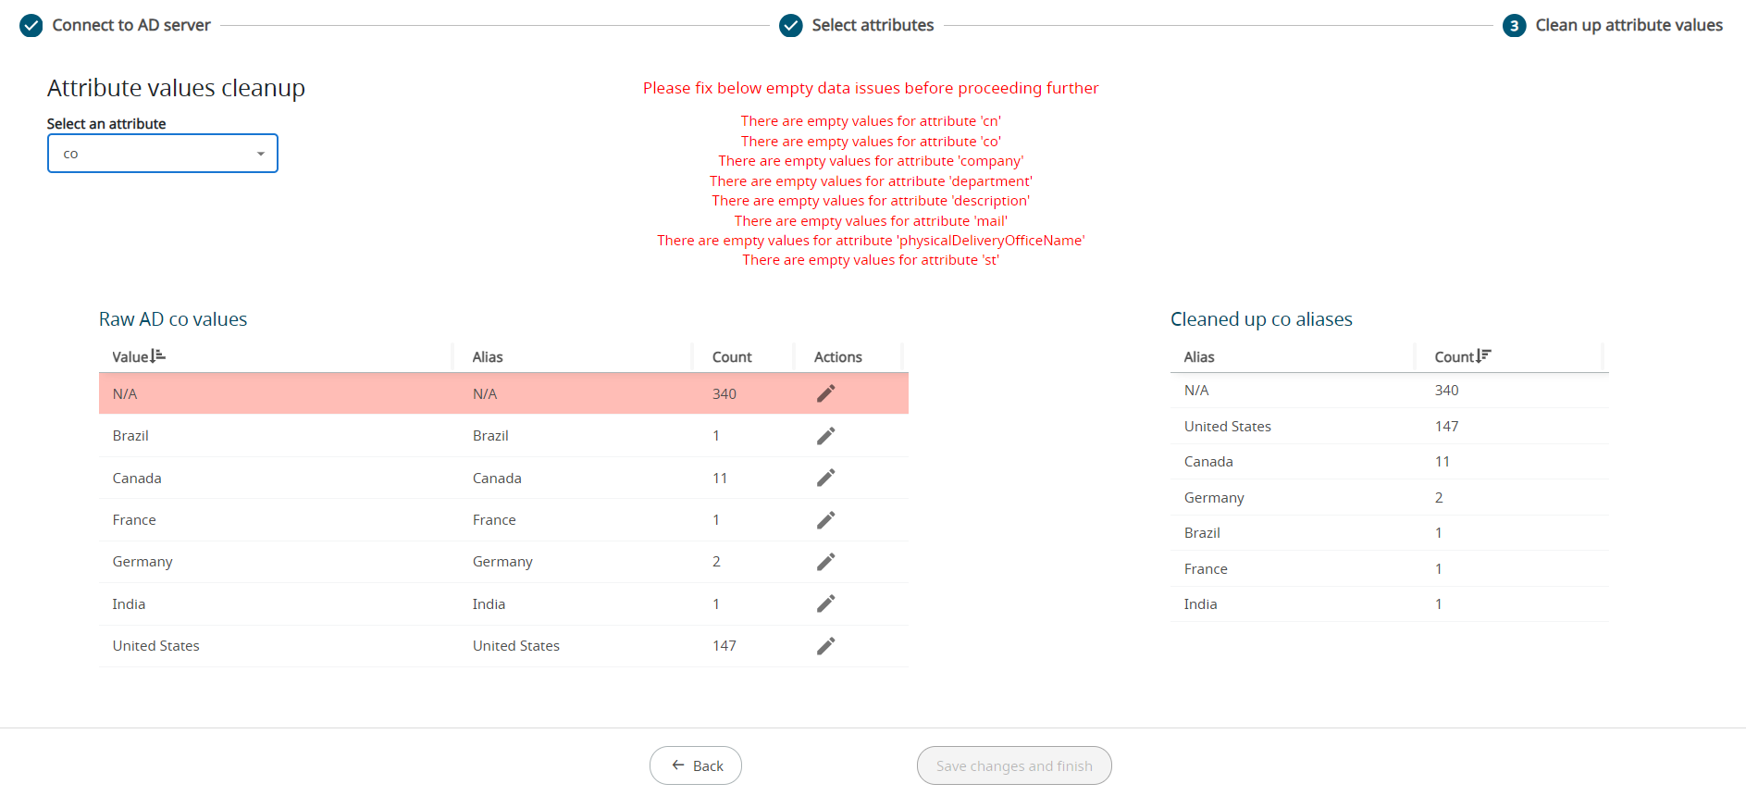This screenshot has width=1746, height=796.
Task: Open the Select an attribute dropdown
Action: (162, 154)
